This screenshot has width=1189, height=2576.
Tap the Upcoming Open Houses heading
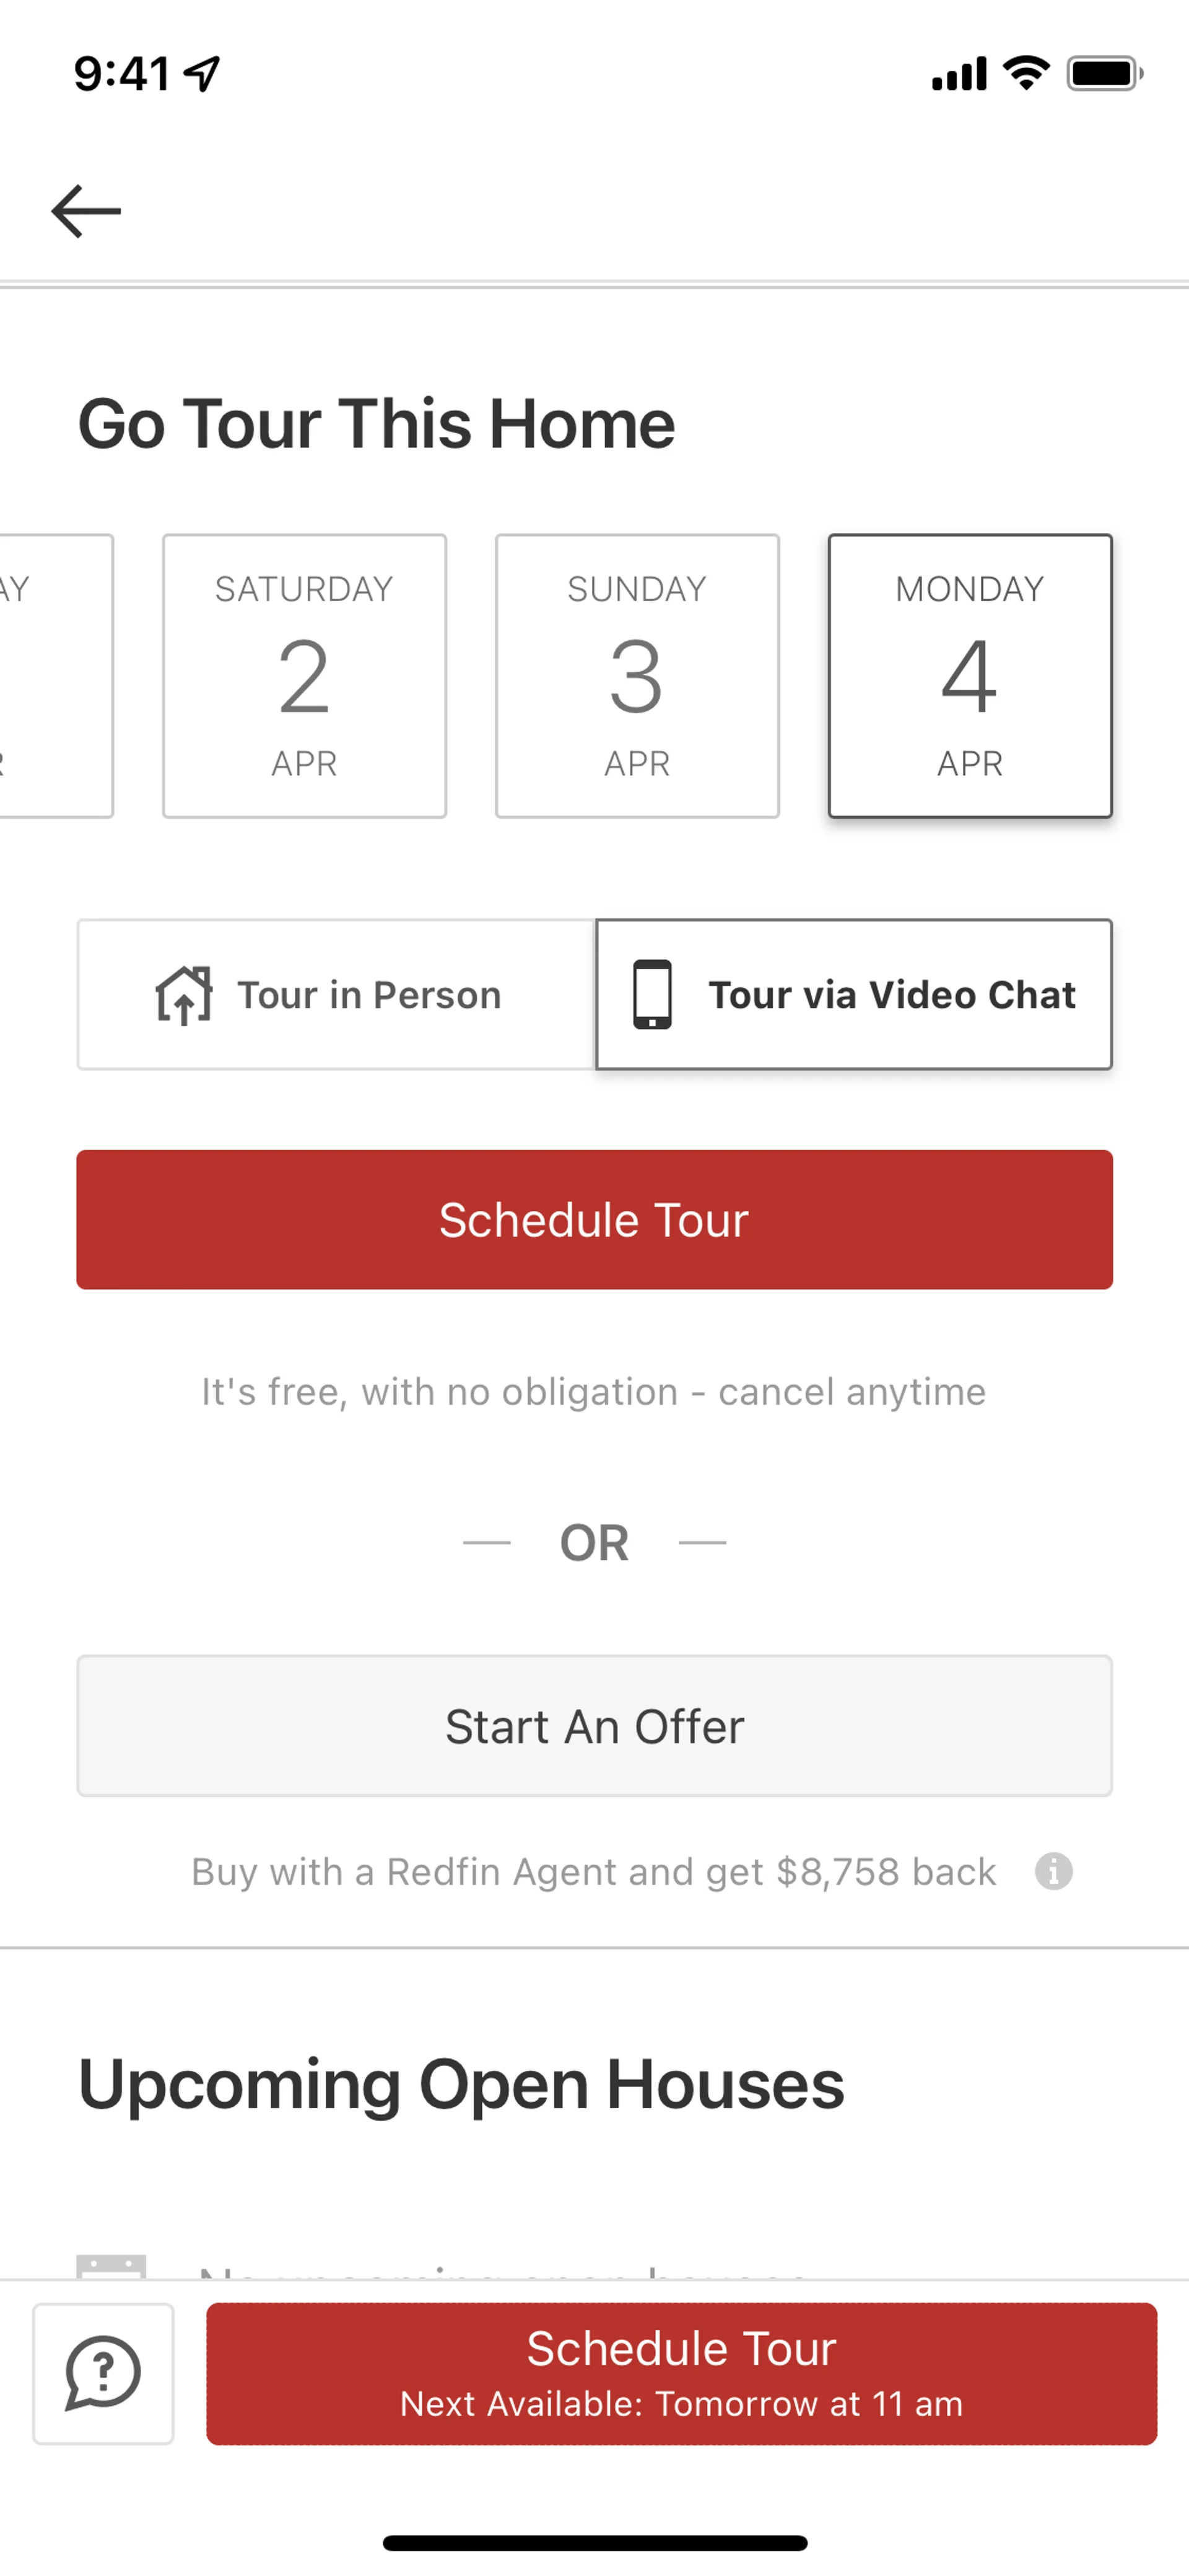[x=461, y=2085]
